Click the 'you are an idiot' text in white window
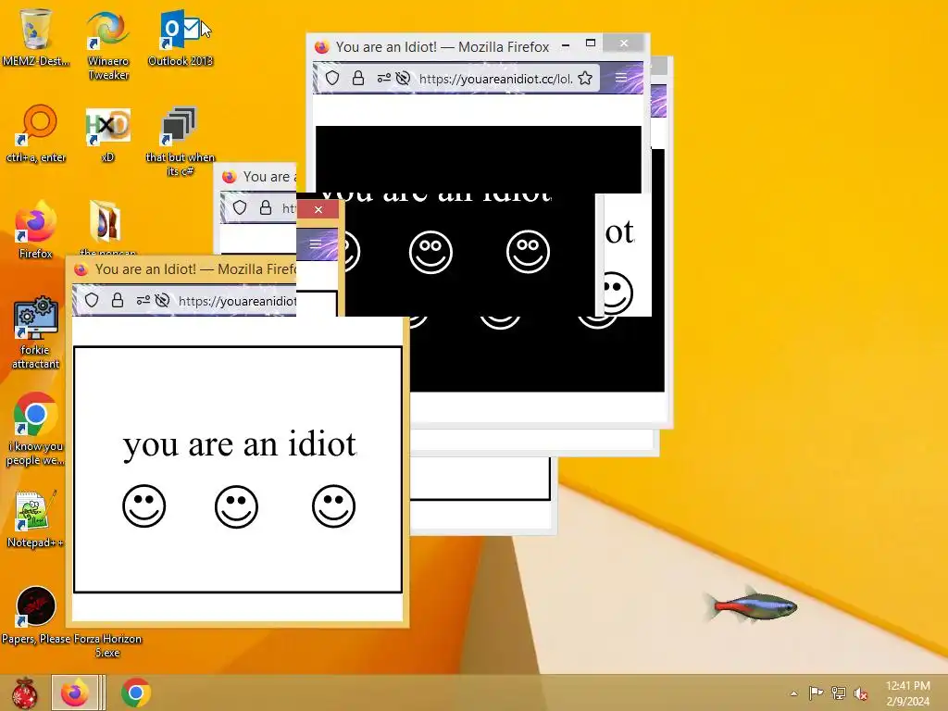The height and width of the screenshot is (711, 948). pos(240,444)
